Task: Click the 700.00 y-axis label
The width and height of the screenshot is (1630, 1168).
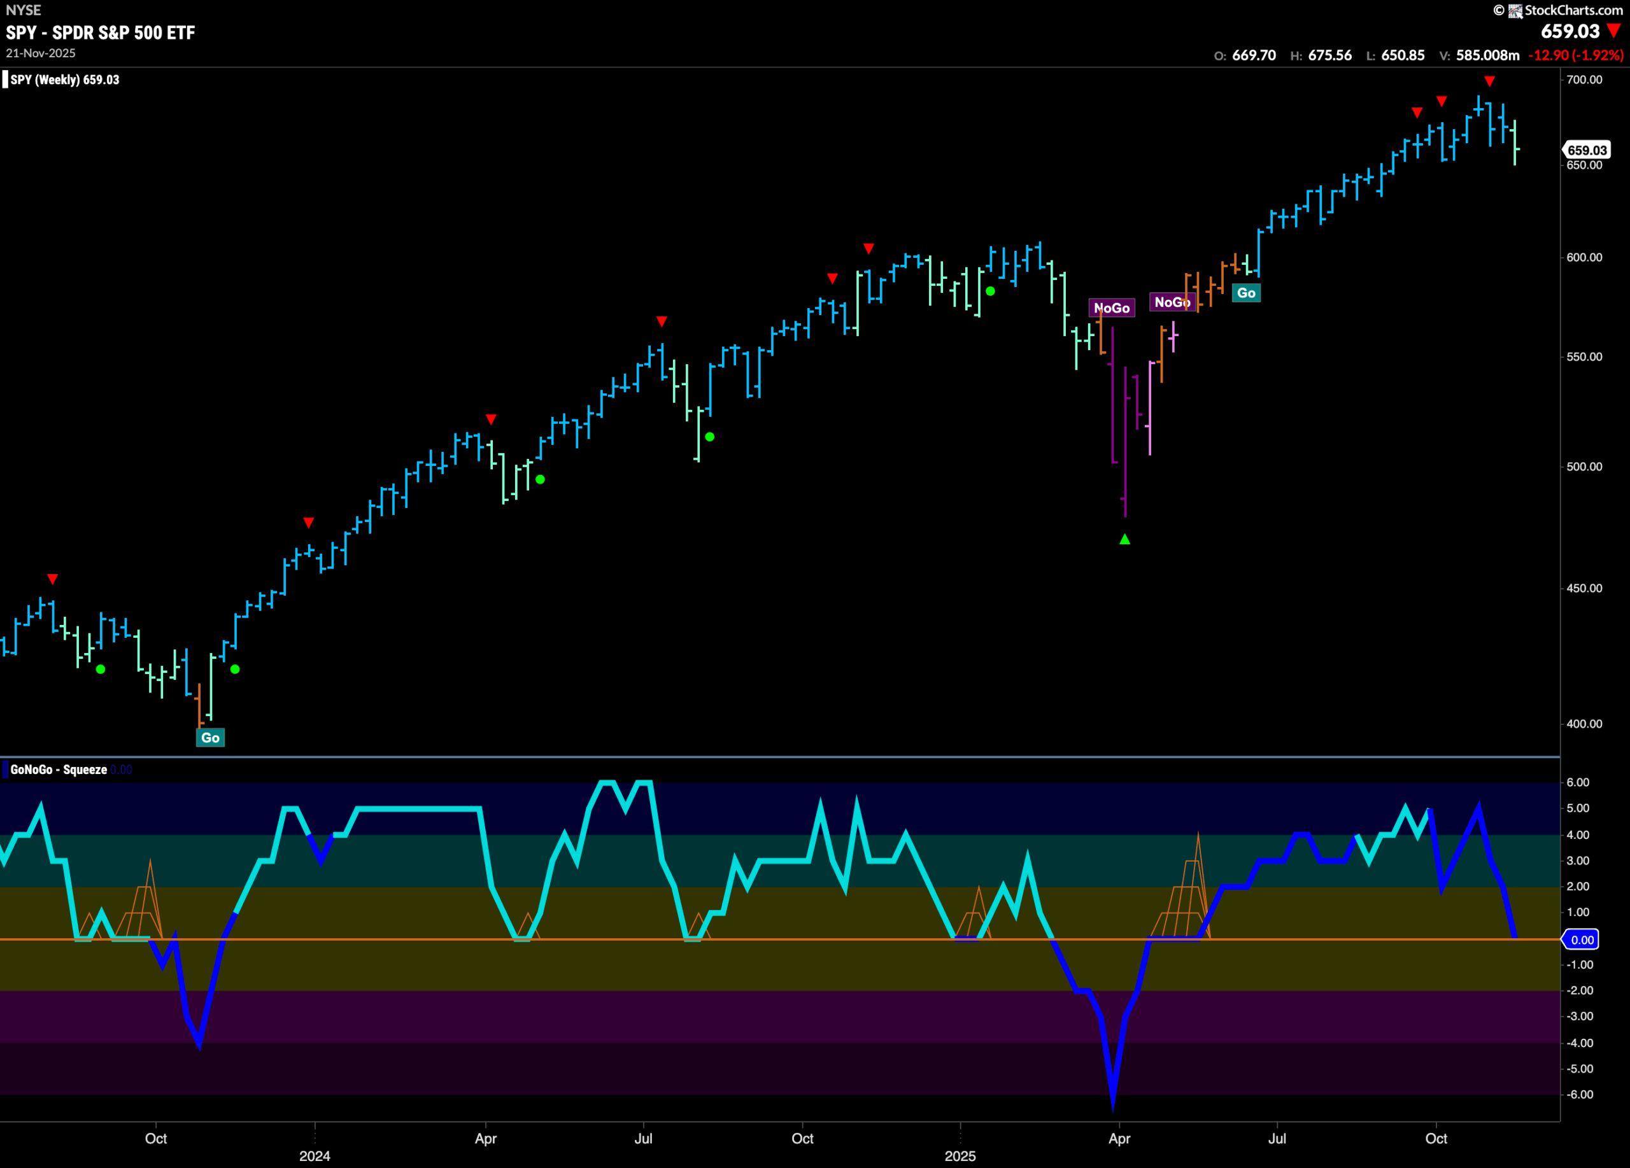Action: click(x=1584, y=80)
